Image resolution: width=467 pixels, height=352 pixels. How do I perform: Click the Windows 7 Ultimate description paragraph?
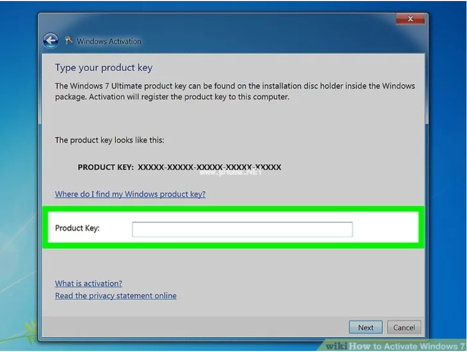point(235,91)
